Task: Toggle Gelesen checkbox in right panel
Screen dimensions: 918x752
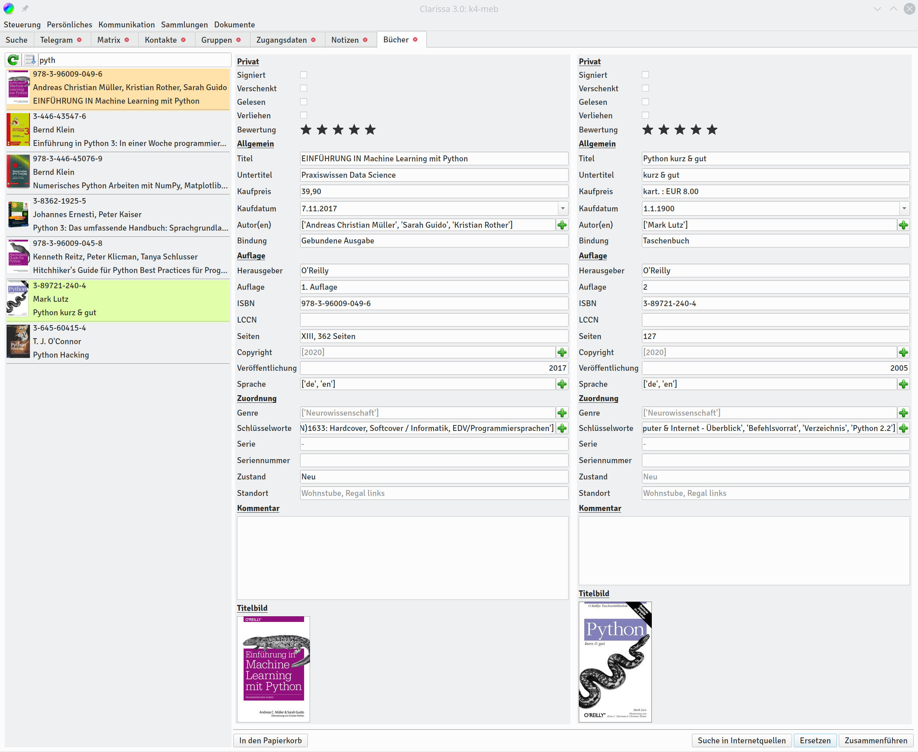Action: [x=645, y=102]
